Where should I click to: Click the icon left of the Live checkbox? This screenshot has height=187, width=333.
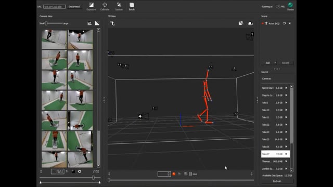(186, 174)
